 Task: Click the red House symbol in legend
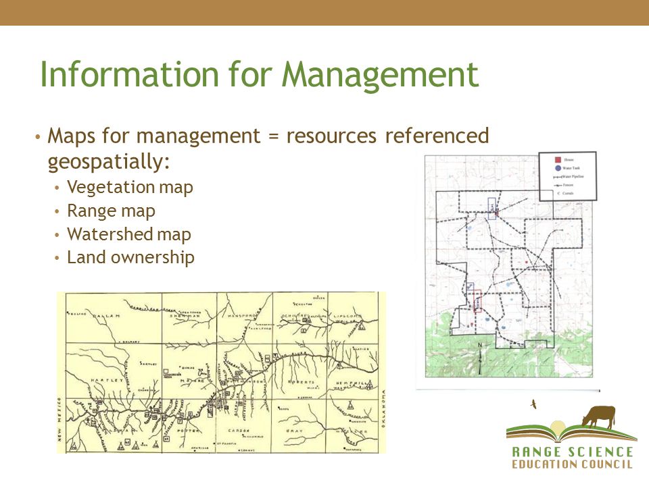558,159
